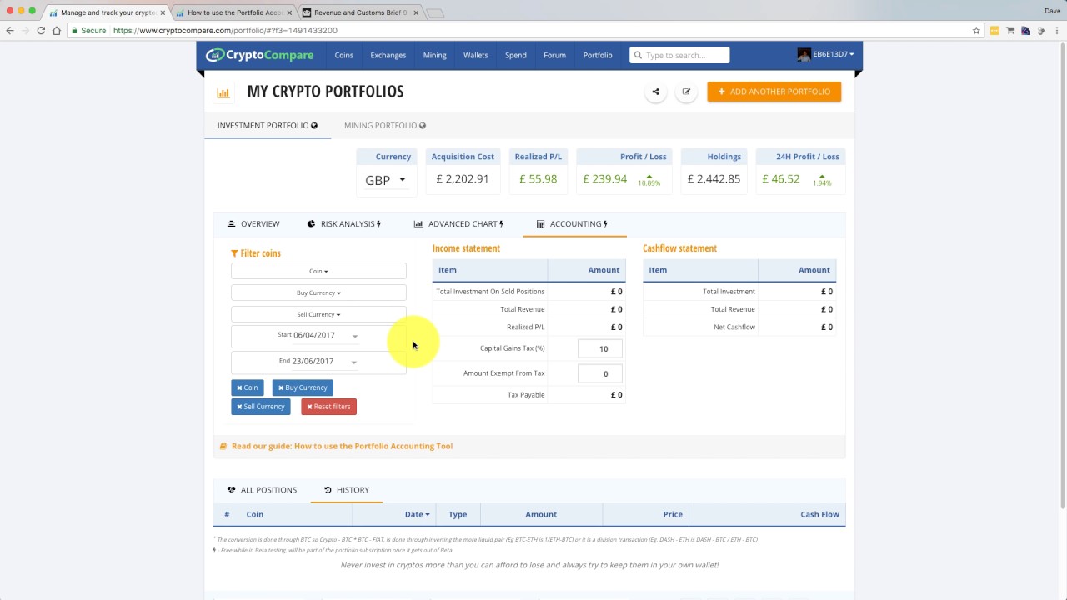Click the Capital Gains Tax percentage field
Viewport: 1067px width, 600px height.
pos(599,348)
